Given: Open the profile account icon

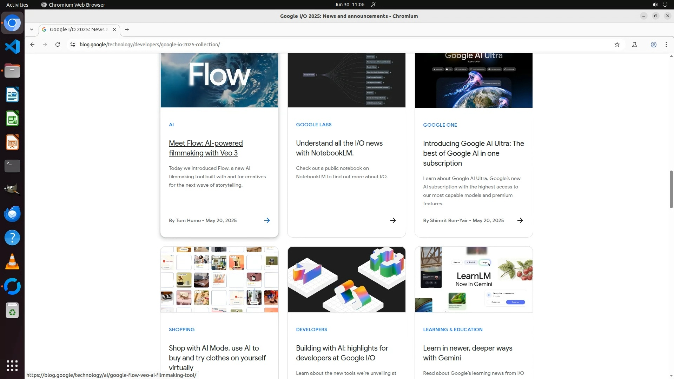Looking at the screenshot, I should click(653, 45).
